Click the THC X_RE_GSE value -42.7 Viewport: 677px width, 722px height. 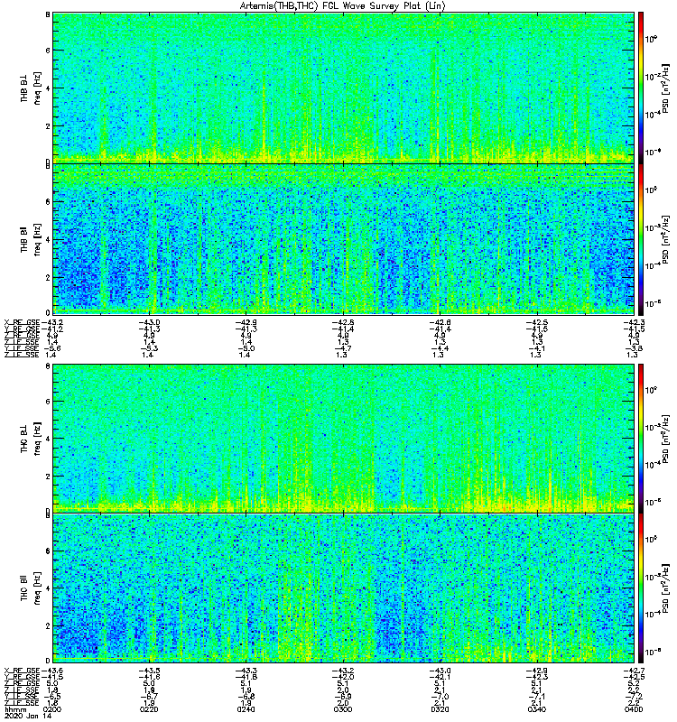(x=634, y=671)
